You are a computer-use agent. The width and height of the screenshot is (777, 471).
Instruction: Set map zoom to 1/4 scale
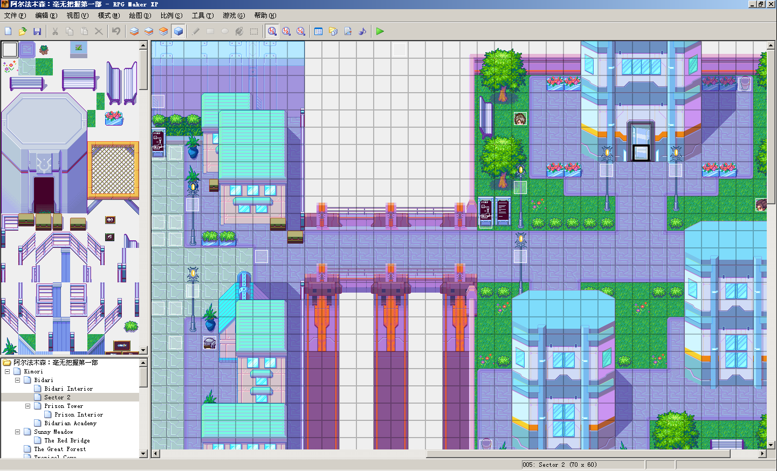coord(301,31)
